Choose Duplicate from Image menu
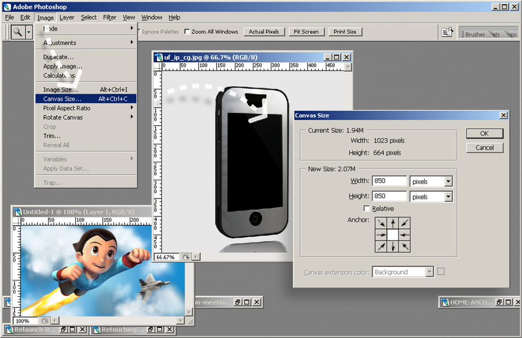522x338 pixels. tap(86, 57)
